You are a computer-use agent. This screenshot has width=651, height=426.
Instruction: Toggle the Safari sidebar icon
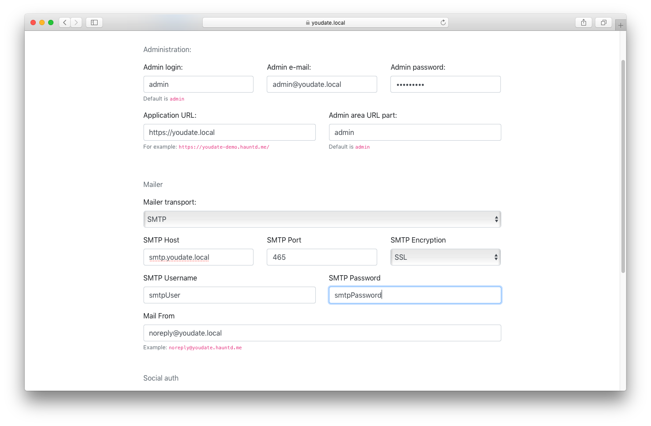coord(94,22)
